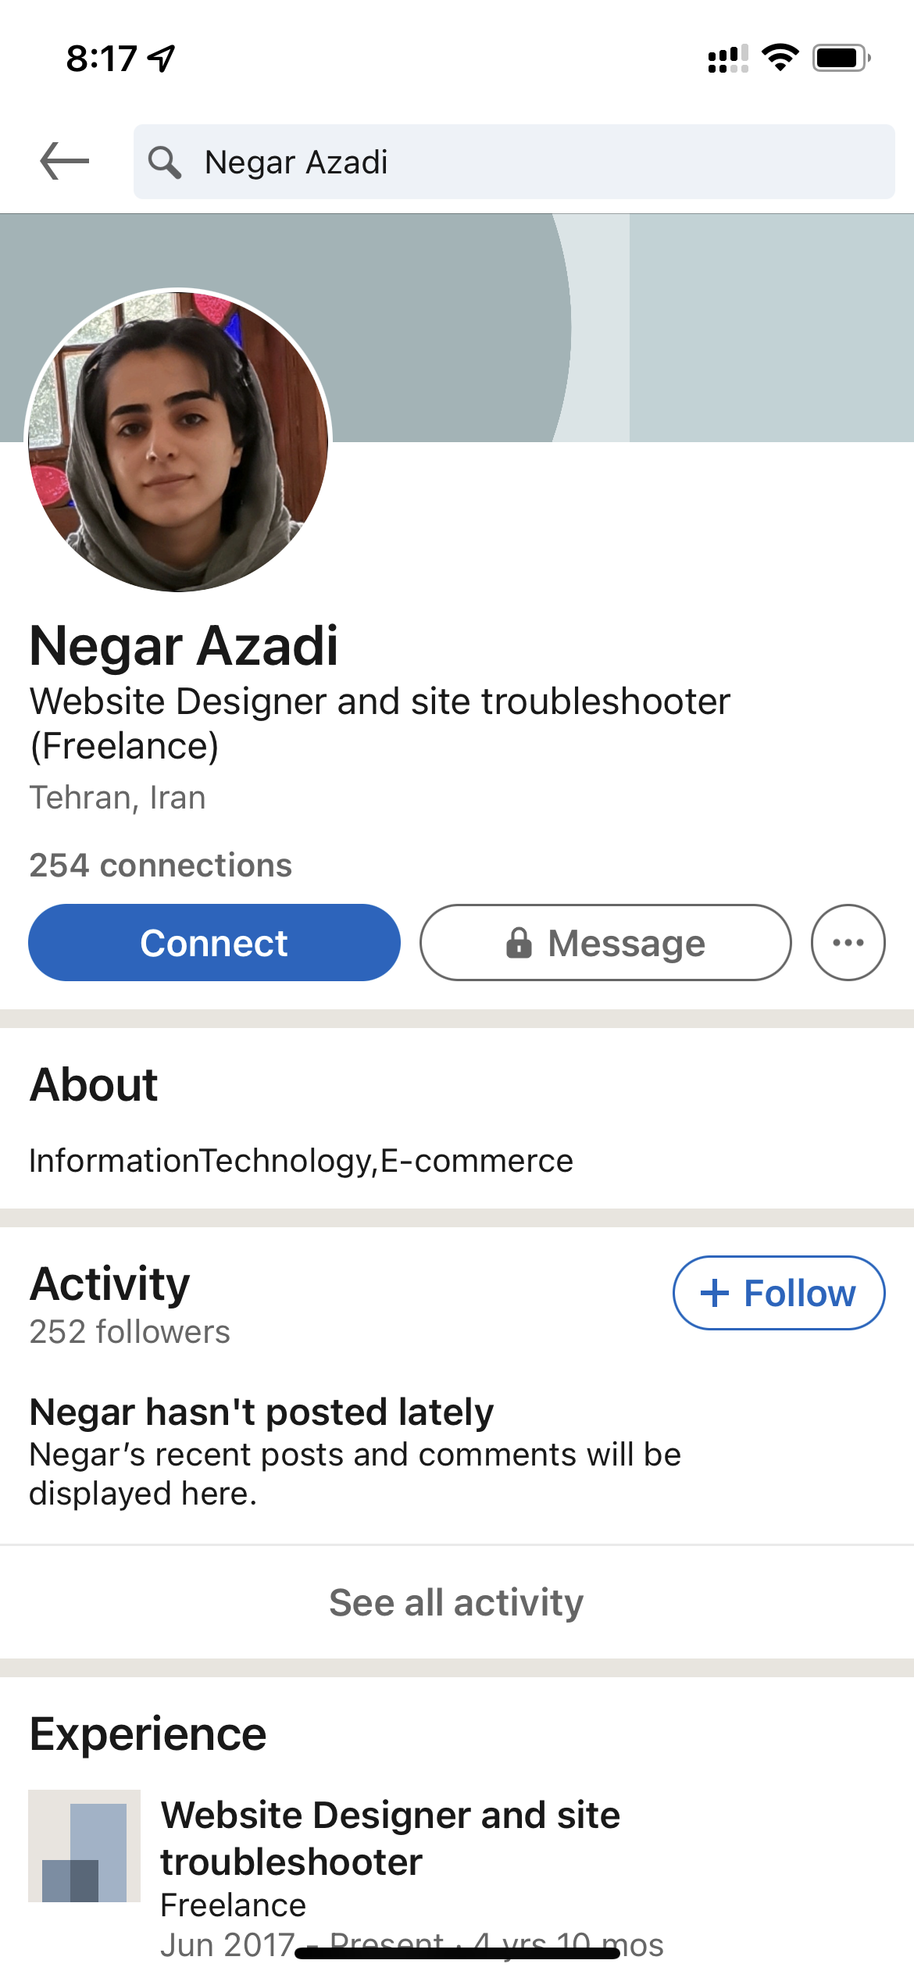
Task: Tap the search magnifier icon
Action: click(x=165, y=162)
